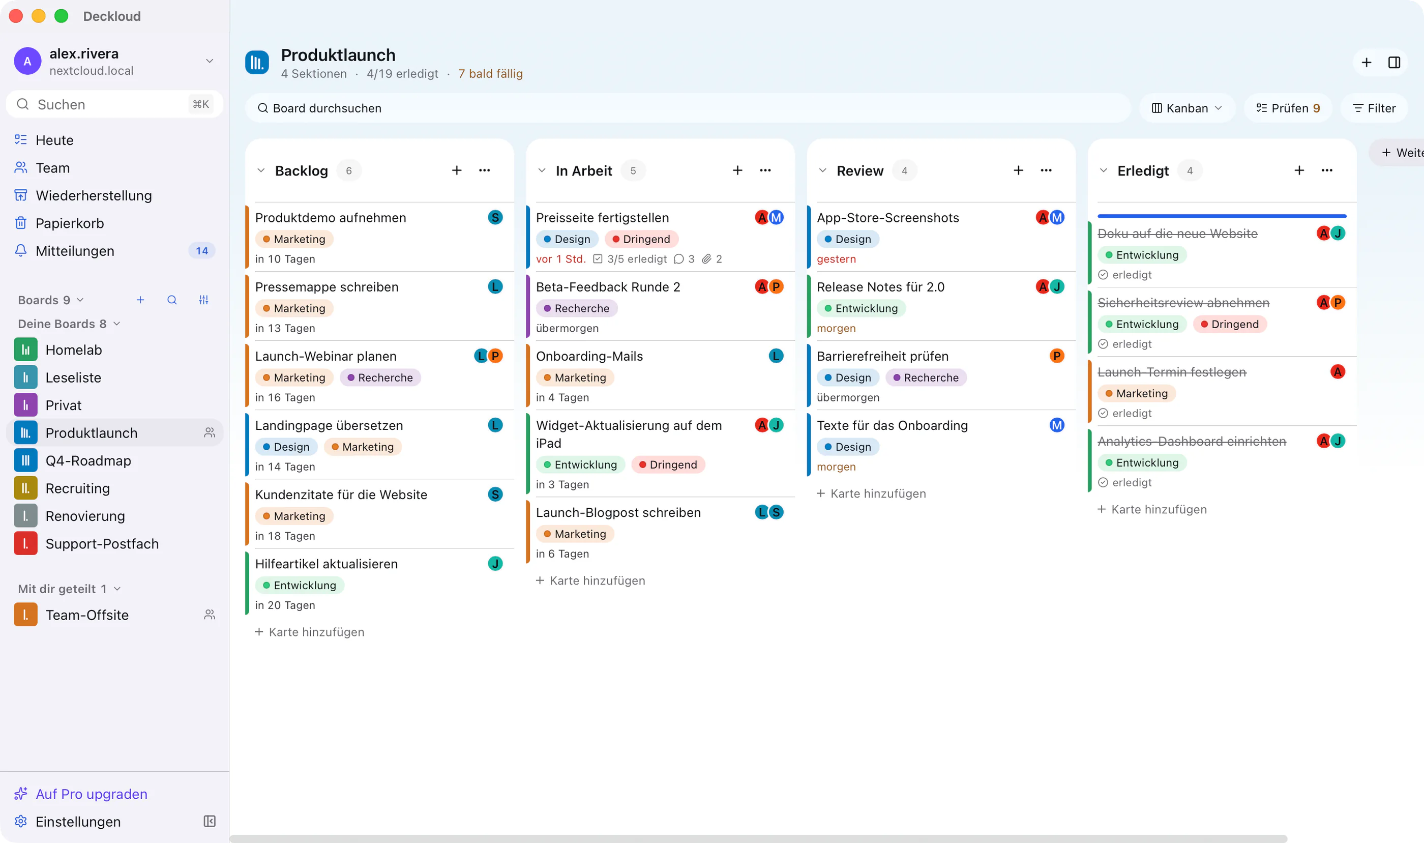This screenshot has height=843, width=1424.
Task: Open the Heute view in sidebar
Action: click(x=114, y=140)
